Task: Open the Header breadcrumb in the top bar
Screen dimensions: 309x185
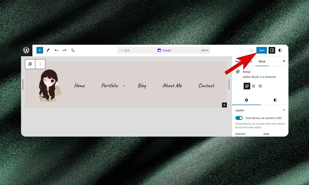Action: coord(164,50)
